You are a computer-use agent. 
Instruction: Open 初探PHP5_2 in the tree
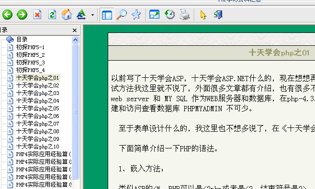click(30, 55)
